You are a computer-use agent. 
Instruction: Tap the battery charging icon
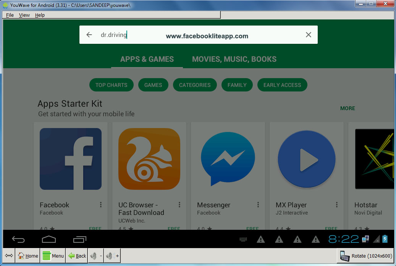pyautogui.click(x=385, y=239)
